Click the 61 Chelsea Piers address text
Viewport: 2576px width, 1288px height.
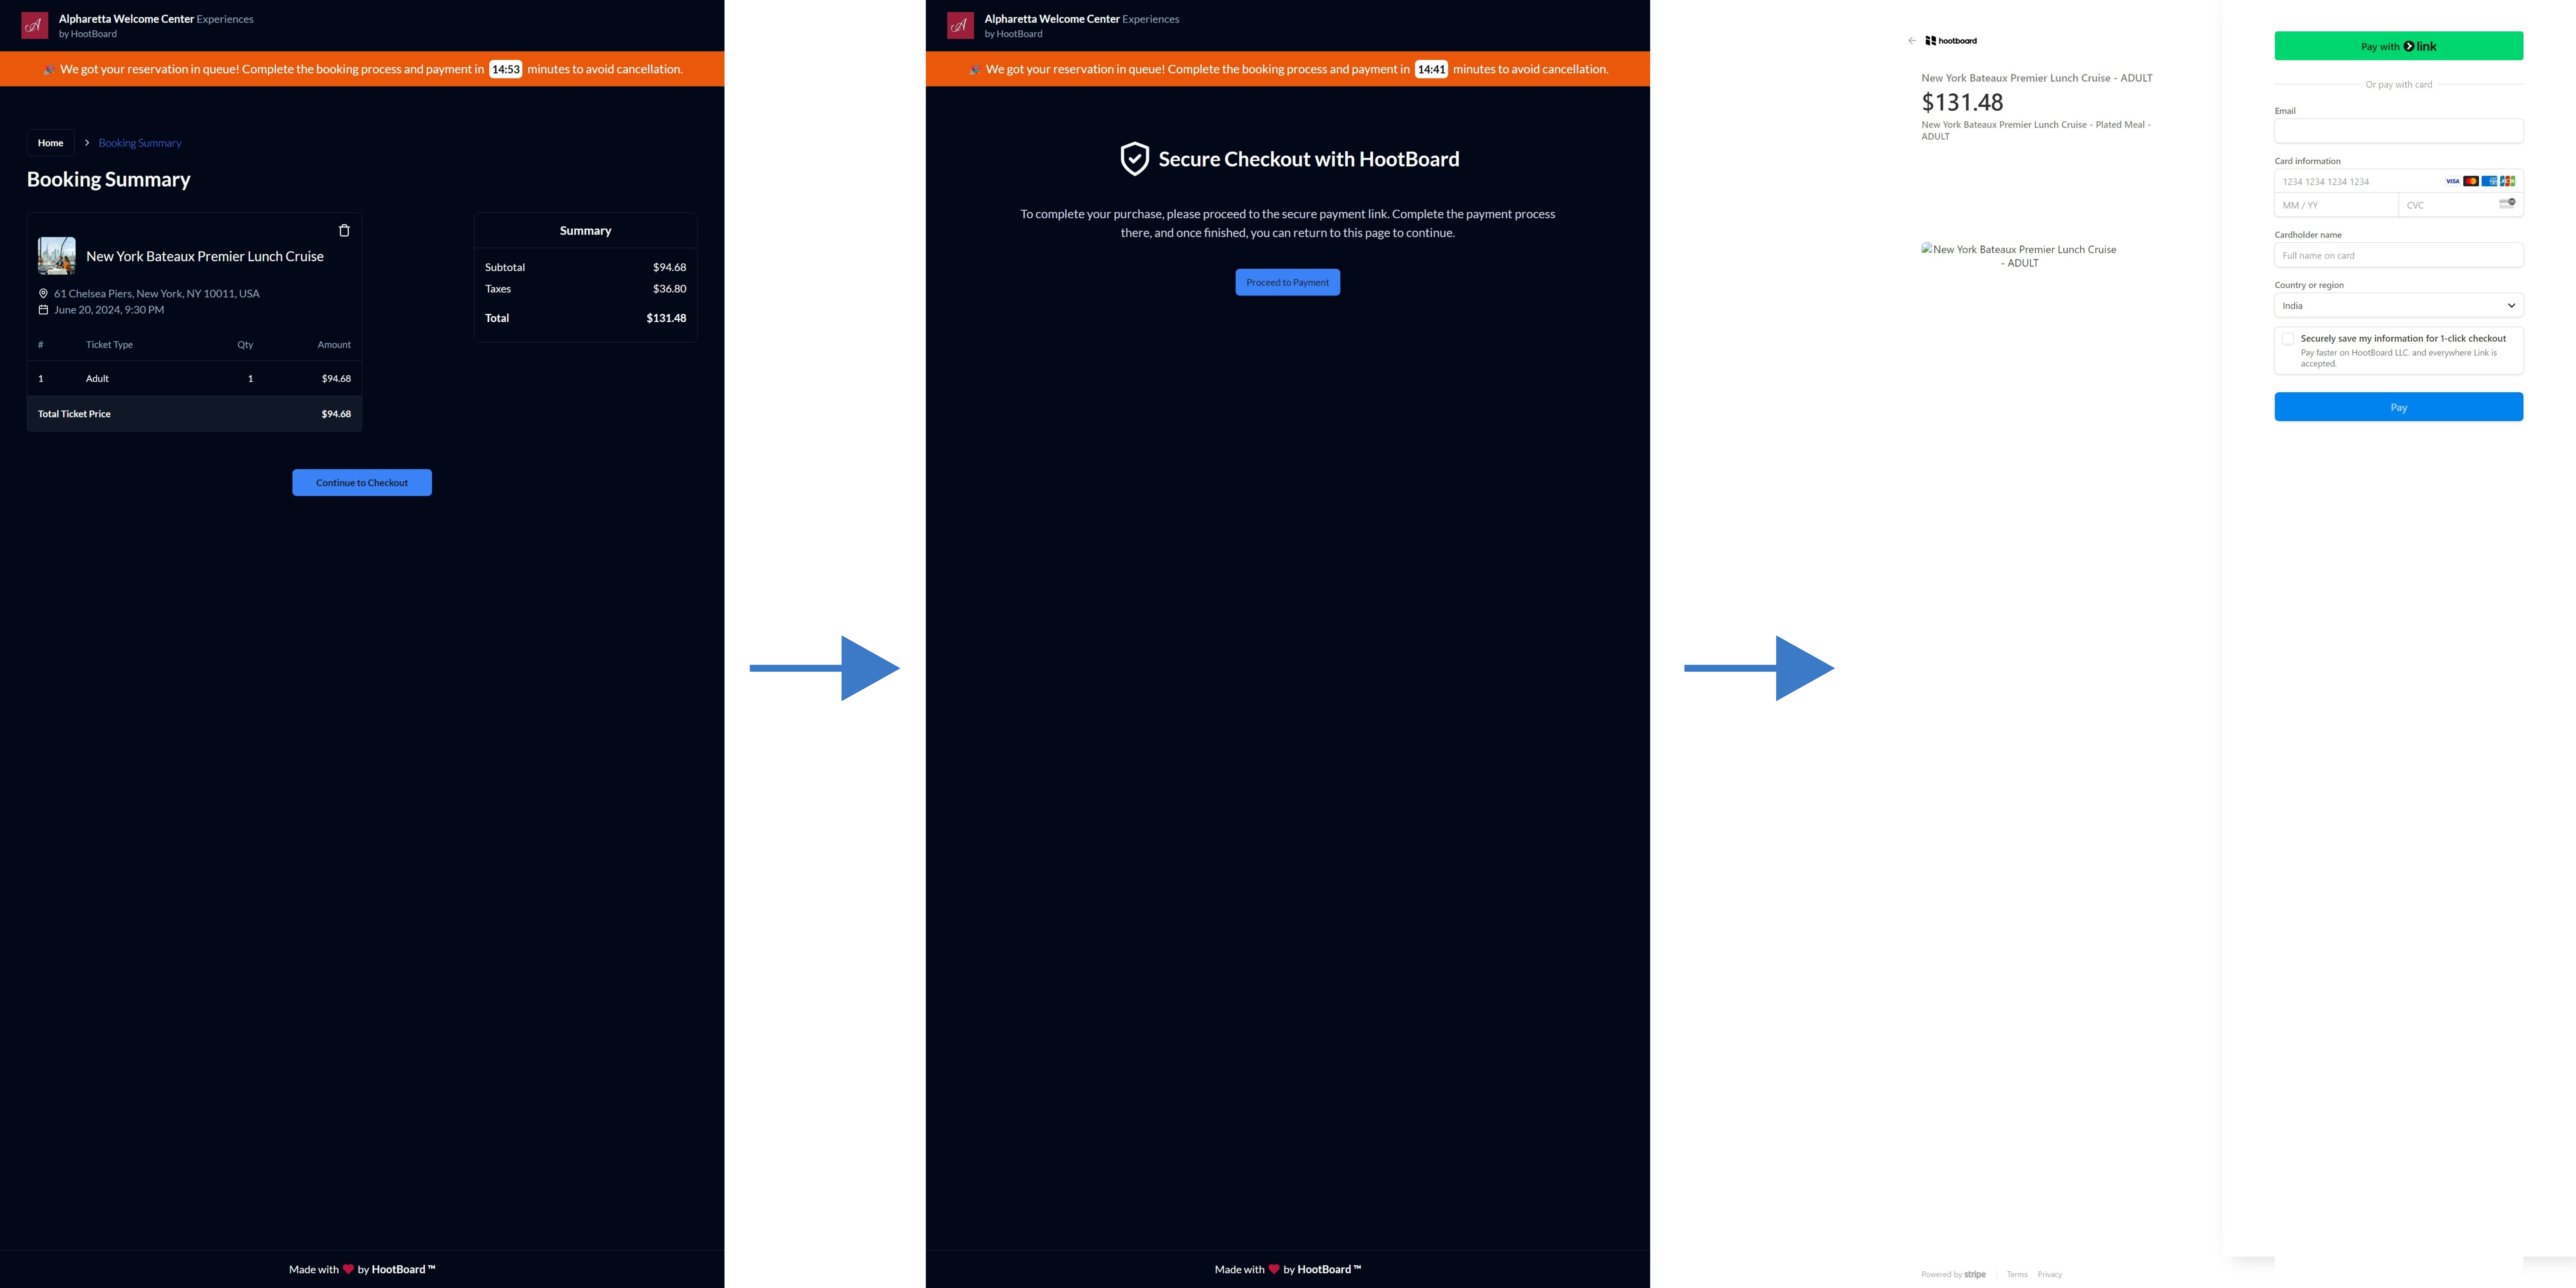point(157,294)
